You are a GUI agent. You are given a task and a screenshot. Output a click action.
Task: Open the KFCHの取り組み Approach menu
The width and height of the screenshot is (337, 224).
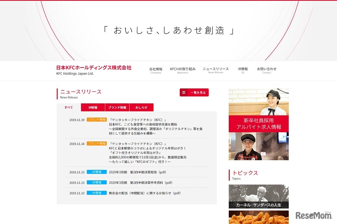(182, 71)
